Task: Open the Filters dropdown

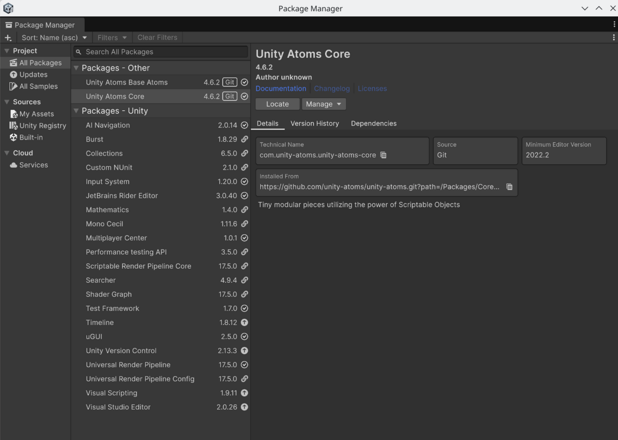Action: pos(112,38)
